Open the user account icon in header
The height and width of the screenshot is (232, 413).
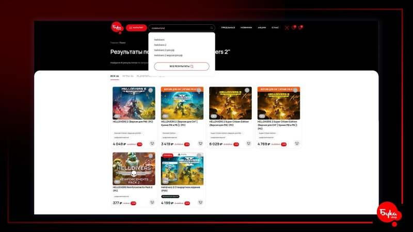tap(287, 28)
